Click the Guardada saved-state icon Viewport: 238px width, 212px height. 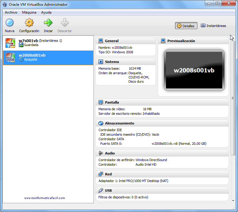pos(21,45)
